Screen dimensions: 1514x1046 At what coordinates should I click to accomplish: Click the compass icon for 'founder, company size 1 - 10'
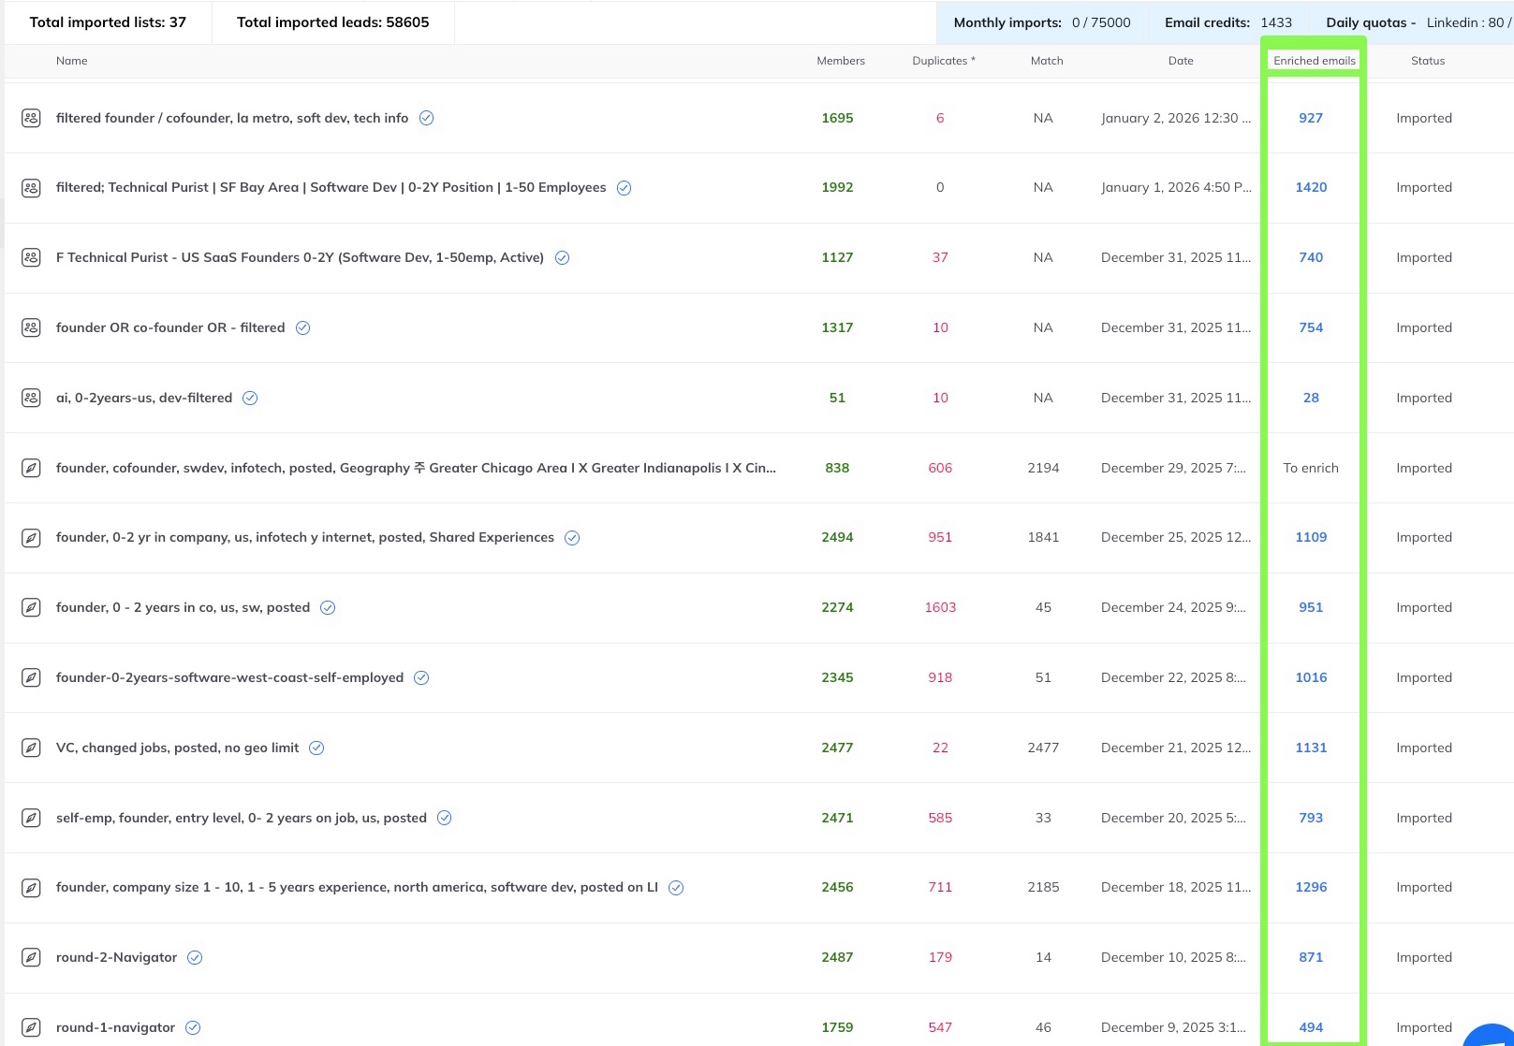31,888
